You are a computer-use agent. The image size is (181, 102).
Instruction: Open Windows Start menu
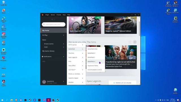(x=2, y=100)
